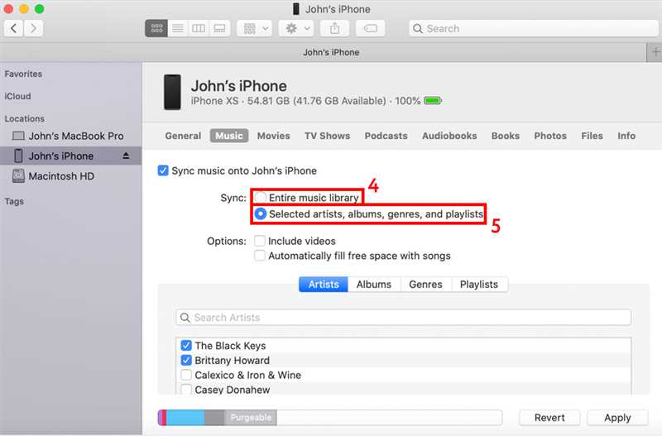Screen dimensions: 662x436
Task: Open the Files tab
Action: (592, 136)
